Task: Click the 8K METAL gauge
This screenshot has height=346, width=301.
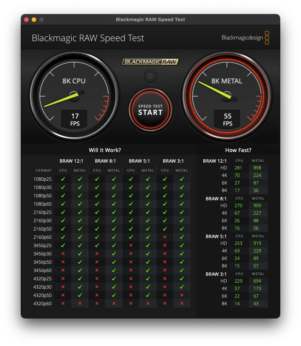Action: [227, 96]
